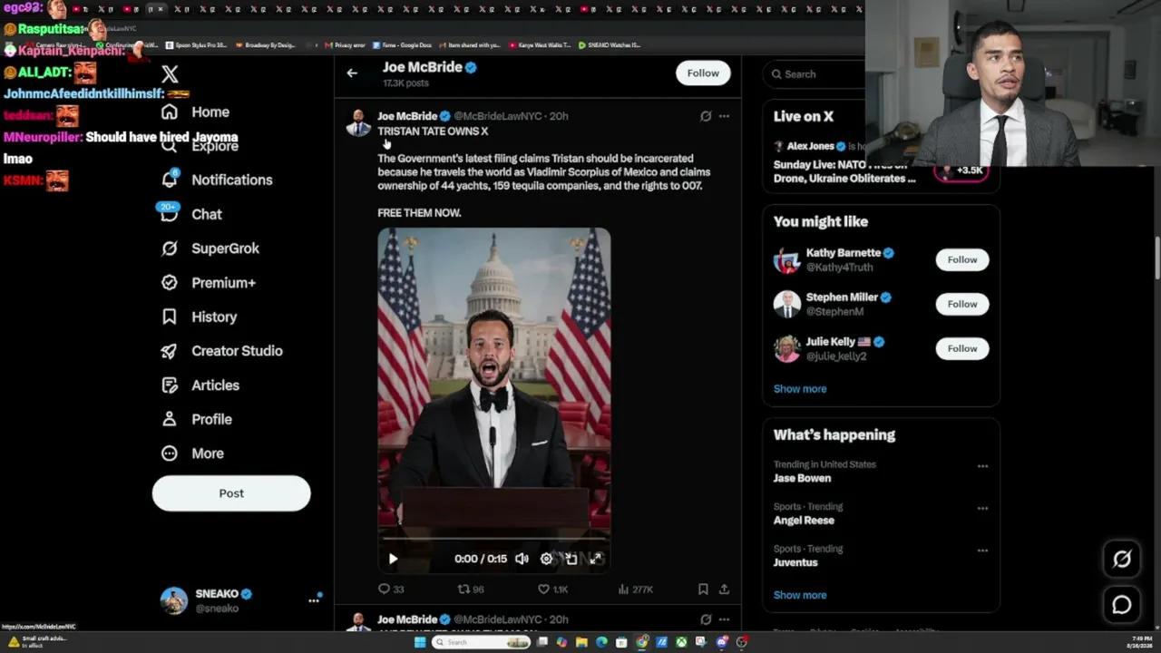1161x653 pixels.
Task: Open more options on the second Joe McBride post
Action: [x=724, y=619]
